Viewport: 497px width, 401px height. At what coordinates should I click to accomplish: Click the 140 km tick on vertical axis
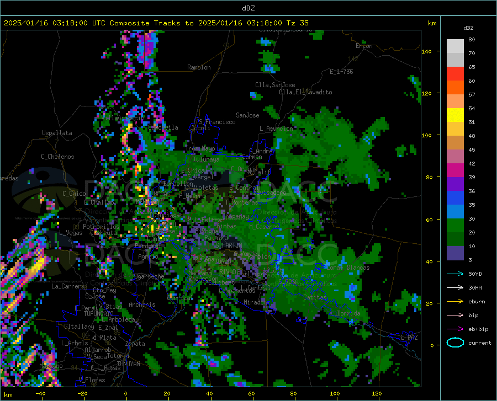tap(427, 52)
